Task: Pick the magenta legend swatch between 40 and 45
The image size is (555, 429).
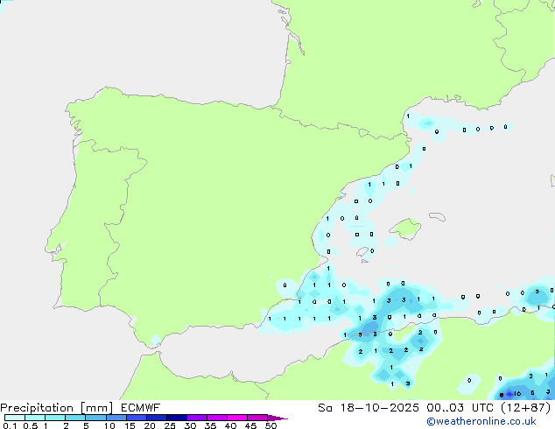Action: click(237, 418)
